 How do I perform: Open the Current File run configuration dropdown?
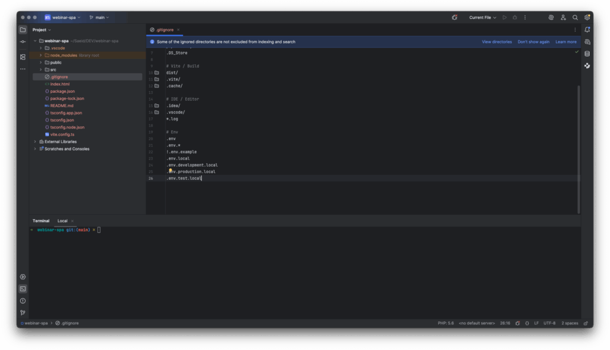[482, 18]
